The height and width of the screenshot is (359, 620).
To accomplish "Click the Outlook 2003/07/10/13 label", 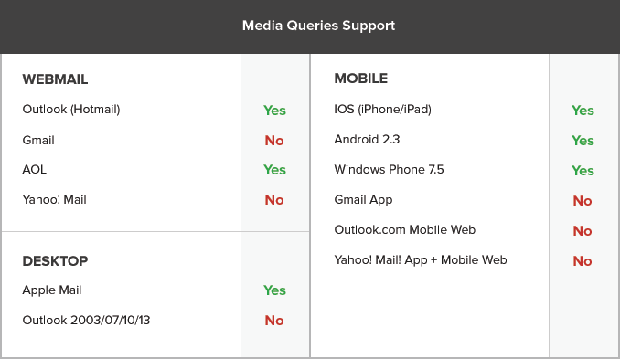I will pos(86,321).
